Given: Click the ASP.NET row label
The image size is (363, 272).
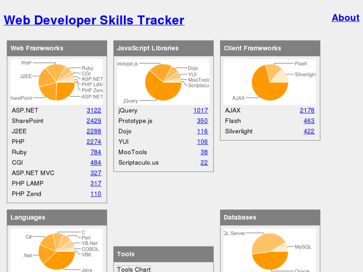Looking at the screenshot, I should 25,110.
